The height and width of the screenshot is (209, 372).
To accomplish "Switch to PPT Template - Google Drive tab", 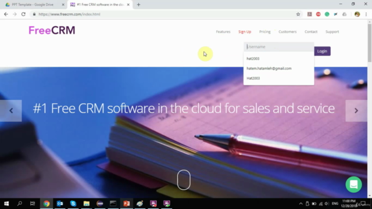I will tap(33, 5).
